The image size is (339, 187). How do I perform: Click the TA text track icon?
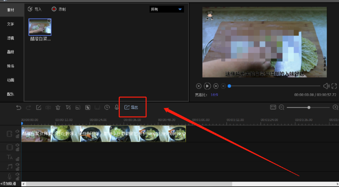(10, 157)
